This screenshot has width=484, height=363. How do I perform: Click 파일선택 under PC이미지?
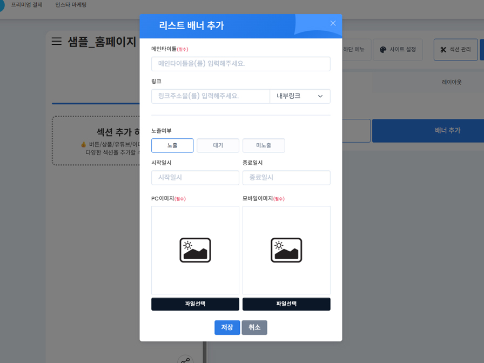point(195,304)
